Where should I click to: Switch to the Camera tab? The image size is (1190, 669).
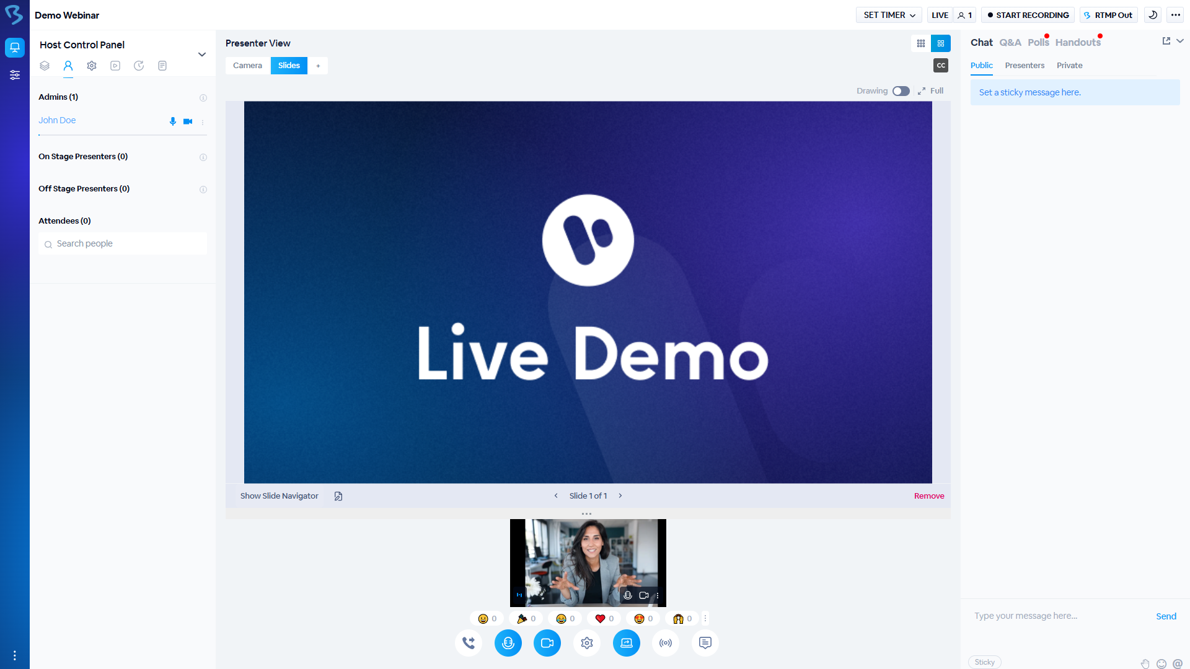point(248,66)
